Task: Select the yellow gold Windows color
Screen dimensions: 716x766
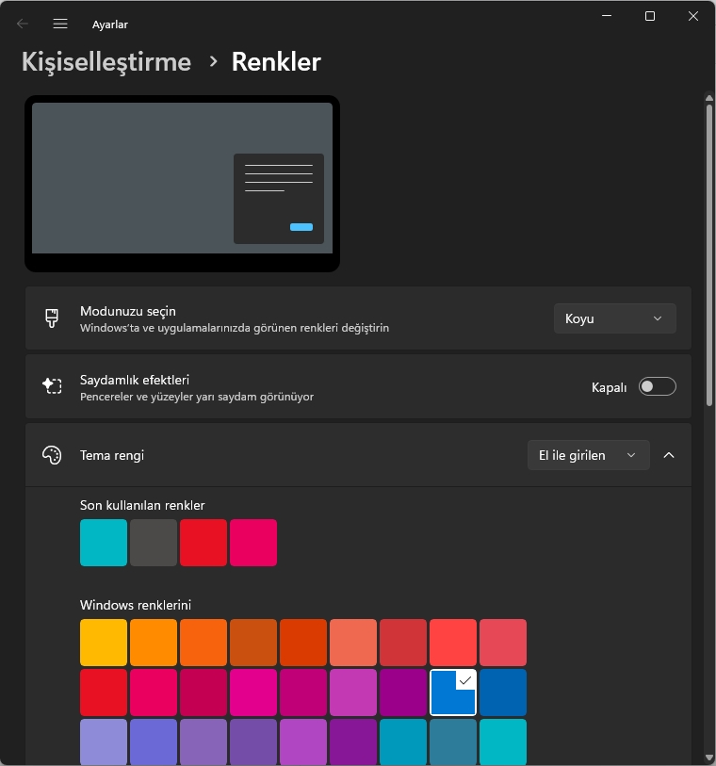Action: pyautogui.click(x=104, y=643)
